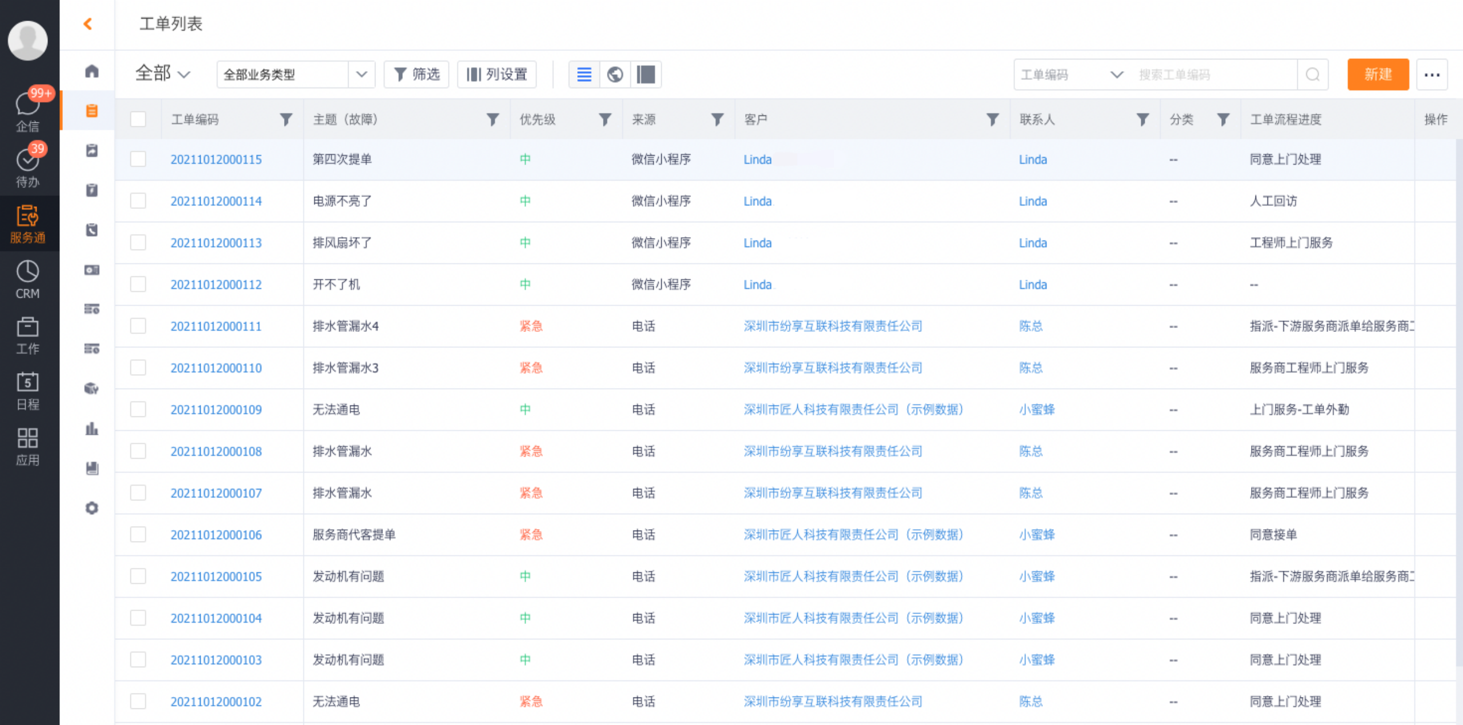
Task: Open the 工作 sidebar icon
Action: [x=27, y=335]
